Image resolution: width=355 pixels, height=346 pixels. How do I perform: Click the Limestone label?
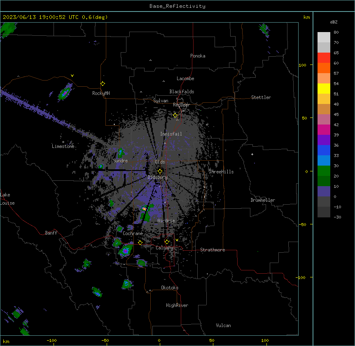[63, 146]
